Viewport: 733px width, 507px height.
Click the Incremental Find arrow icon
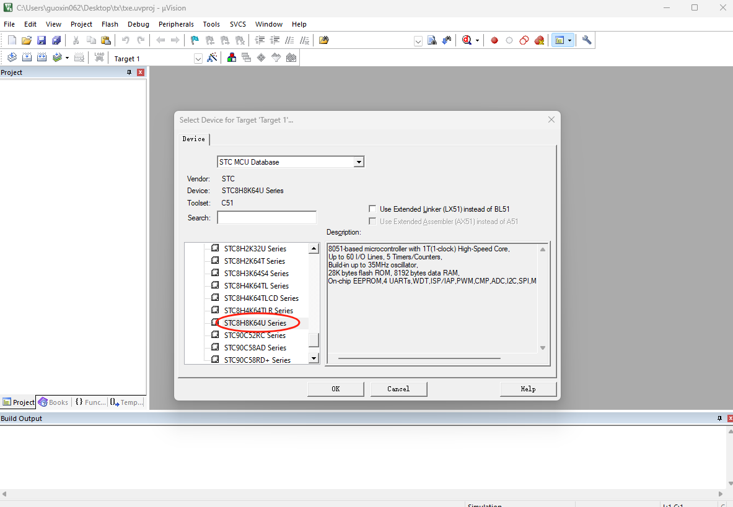447,40
